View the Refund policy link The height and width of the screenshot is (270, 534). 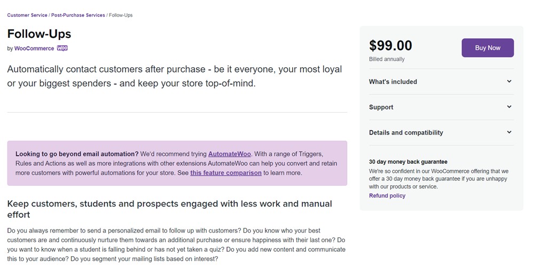387,196
